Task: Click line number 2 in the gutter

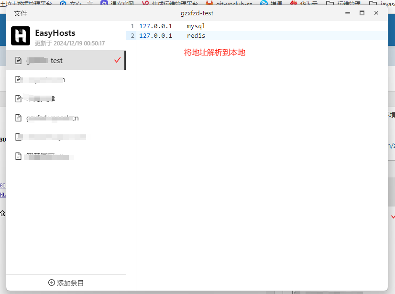Action: click(132, 36)
